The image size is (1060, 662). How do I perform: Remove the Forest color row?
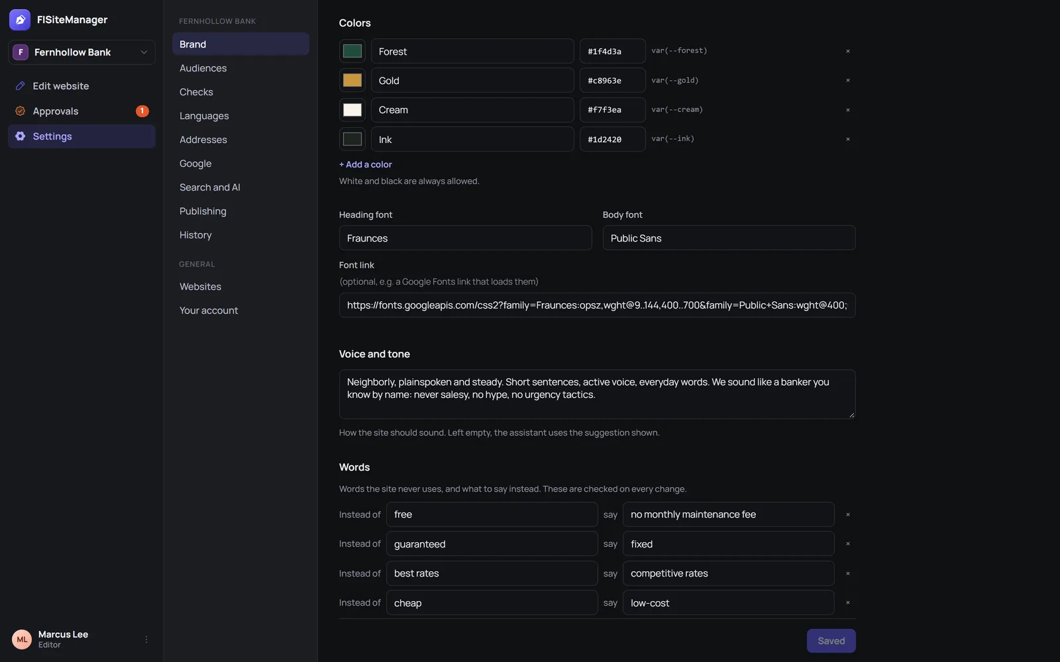point(848,51)
